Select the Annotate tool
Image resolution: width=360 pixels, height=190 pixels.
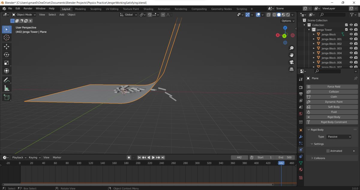coord(7,80)
